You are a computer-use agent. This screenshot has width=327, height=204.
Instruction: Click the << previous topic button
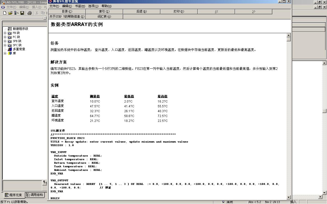tap(216, 11)
